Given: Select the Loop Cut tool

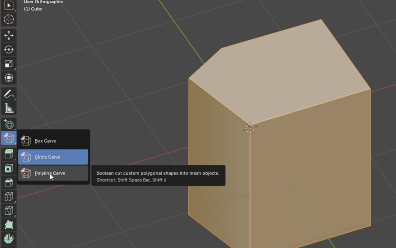Looking at the screenshot, I should pyautogui.click(x=9, y=197).
